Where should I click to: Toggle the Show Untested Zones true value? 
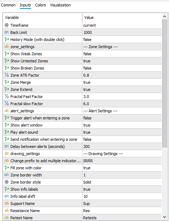(x=122, y=61)
